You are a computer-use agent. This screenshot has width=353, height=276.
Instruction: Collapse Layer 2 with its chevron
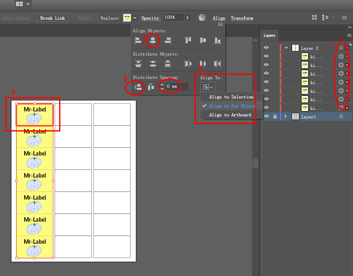(x=286, y=48)
